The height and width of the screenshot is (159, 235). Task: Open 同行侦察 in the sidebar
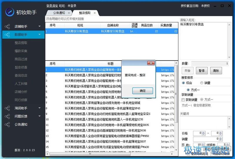(21, 100)
